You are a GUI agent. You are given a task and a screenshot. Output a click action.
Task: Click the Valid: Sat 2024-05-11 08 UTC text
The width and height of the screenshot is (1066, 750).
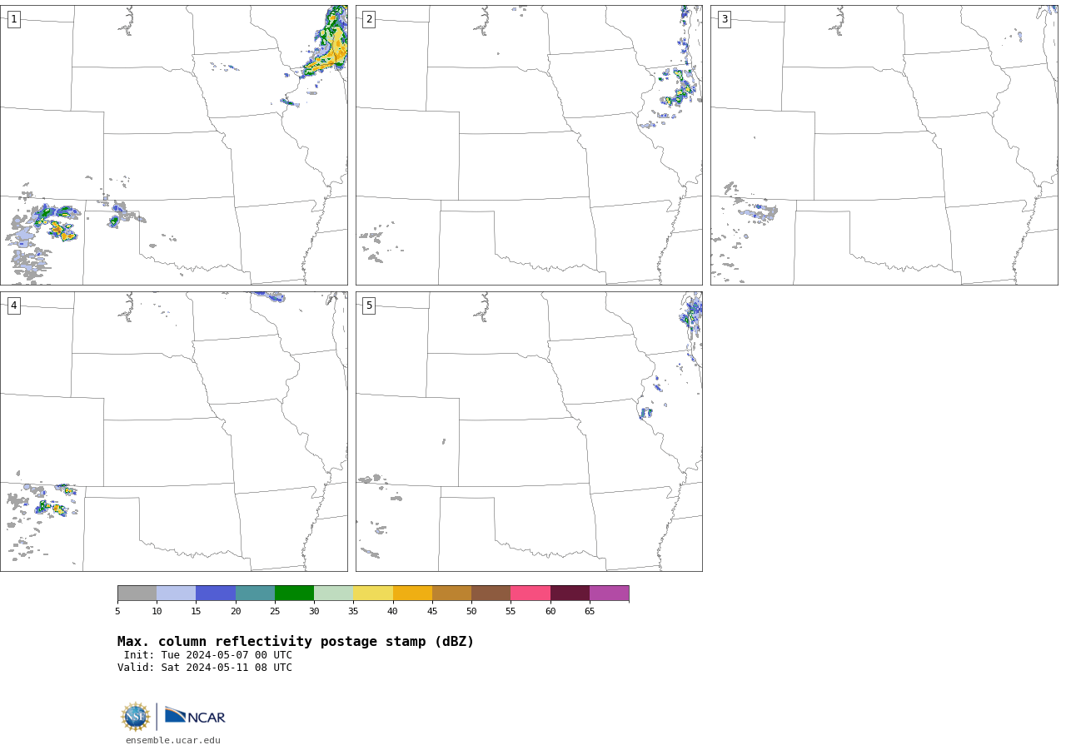[x=205, y=668]
